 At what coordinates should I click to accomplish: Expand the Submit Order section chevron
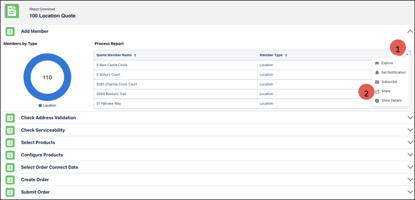coord(410,192)
